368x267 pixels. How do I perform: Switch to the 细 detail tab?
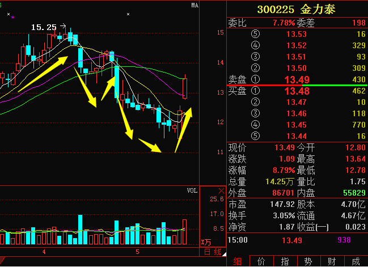(x=238, y=261)
